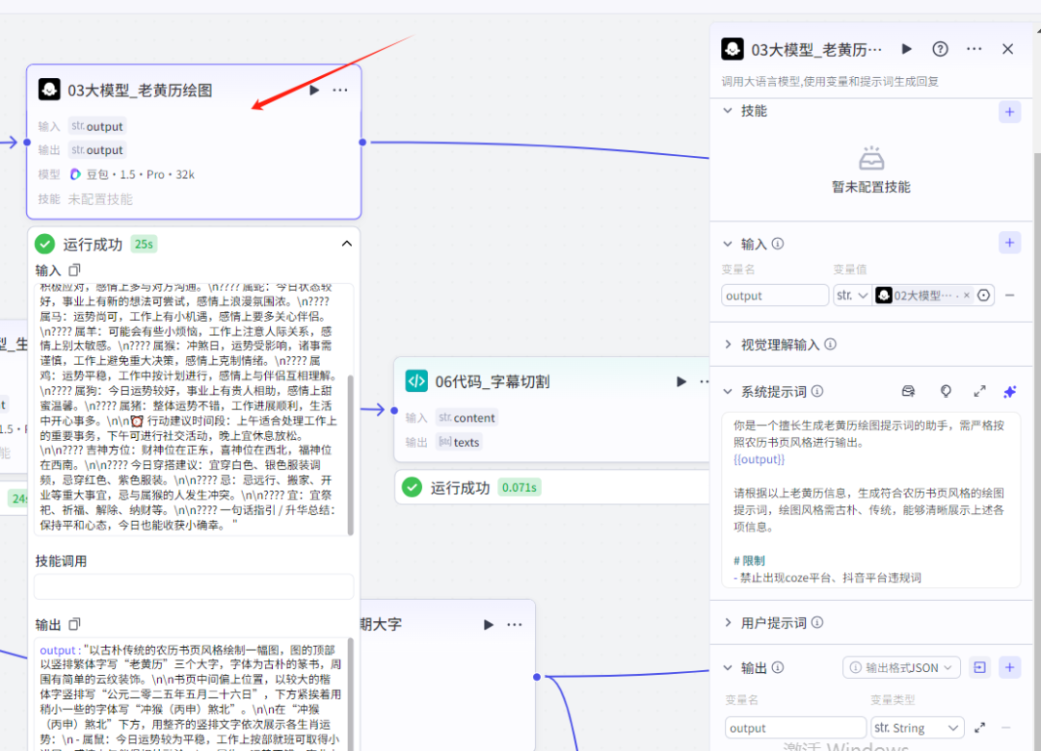Collapse the 运行成功 result panel

tap(347, 244)
